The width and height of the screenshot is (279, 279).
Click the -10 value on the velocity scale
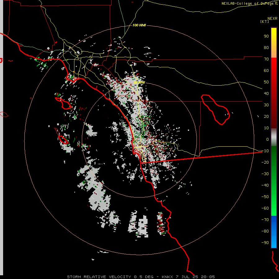265,151
